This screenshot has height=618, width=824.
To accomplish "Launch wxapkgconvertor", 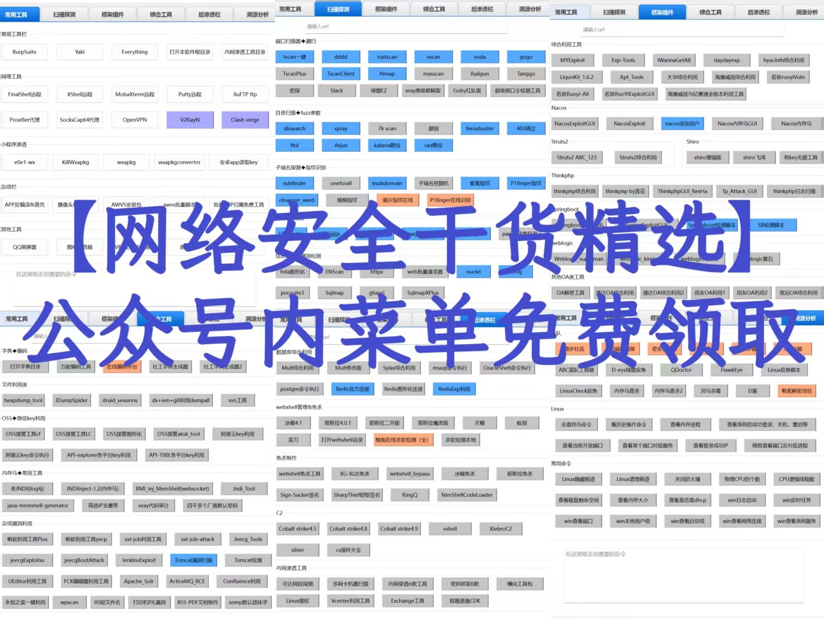I will 179,162.
